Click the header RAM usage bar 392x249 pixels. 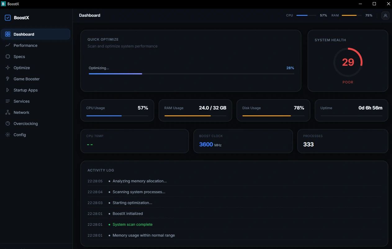tap(352, 15)
